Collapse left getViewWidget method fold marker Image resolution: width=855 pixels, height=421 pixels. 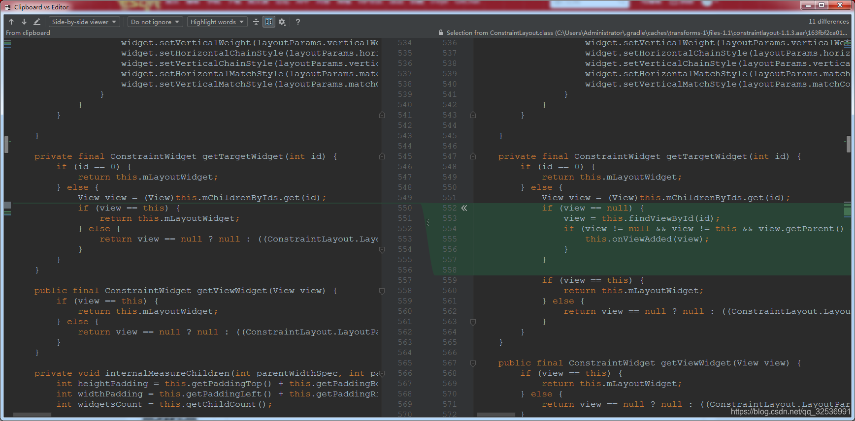[x=382, y=291]
